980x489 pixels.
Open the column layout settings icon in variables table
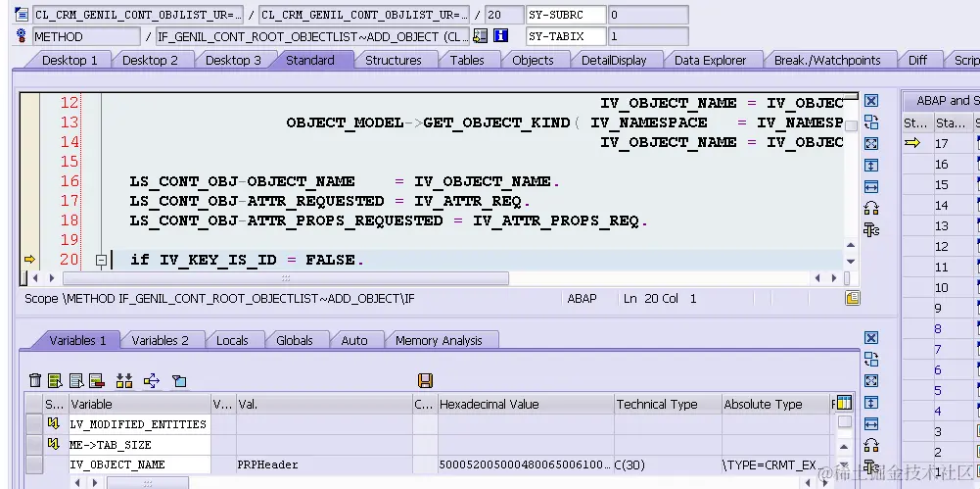[844, 404]
